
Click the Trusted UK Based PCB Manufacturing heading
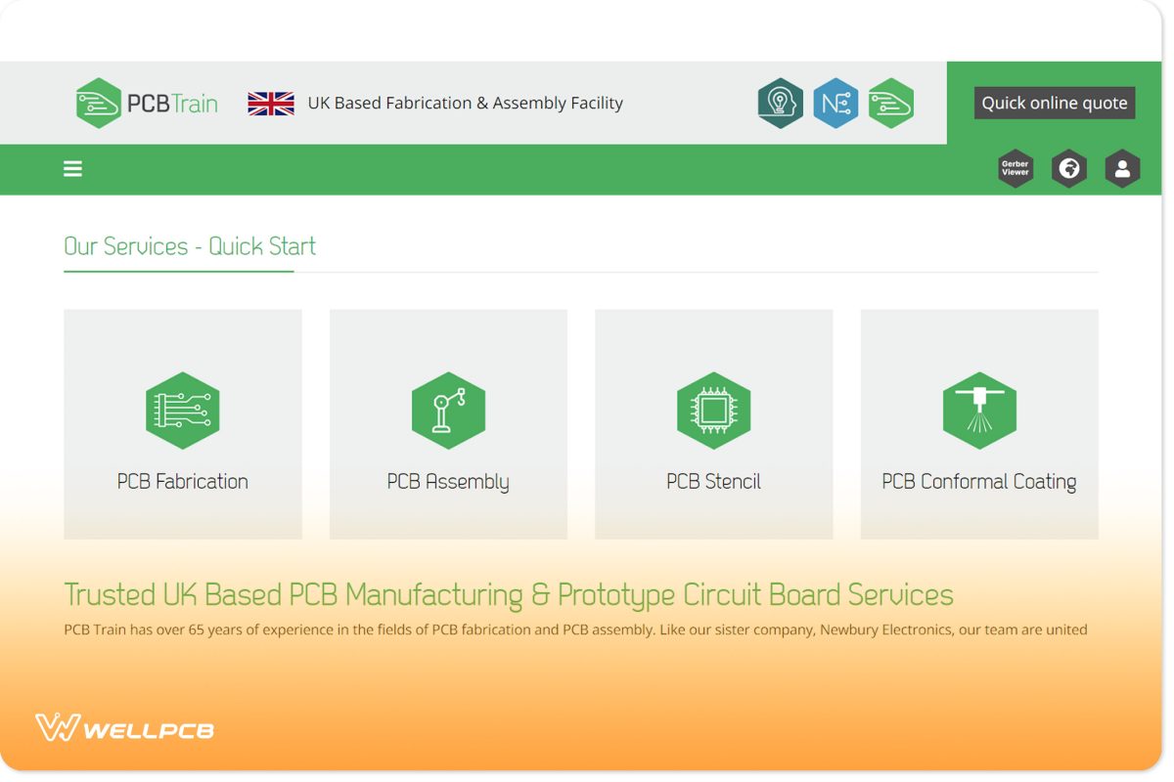click(508, 594)
